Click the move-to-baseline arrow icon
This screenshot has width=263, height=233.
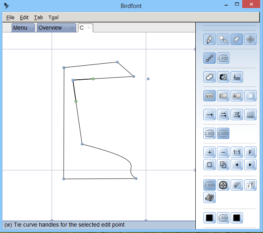point(237,77)
